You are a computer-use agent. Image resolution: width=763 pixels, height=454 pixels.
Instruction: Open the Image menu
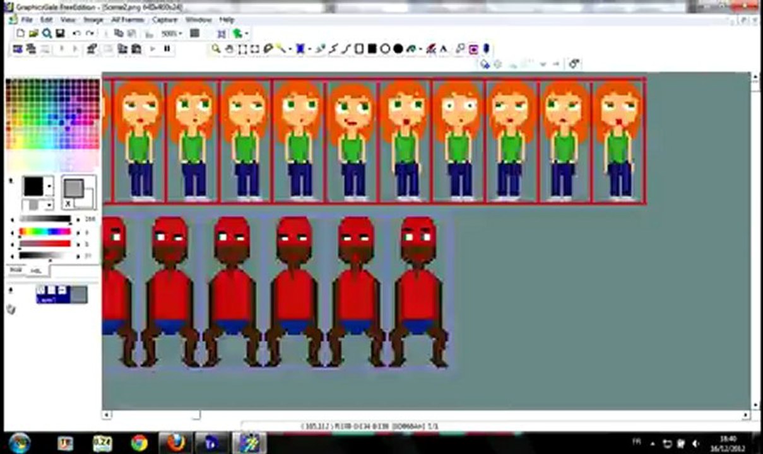(93, 20)
